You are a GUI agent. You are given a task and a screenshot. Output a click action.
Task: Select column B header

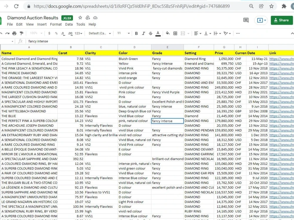click(x=71, y=47)
